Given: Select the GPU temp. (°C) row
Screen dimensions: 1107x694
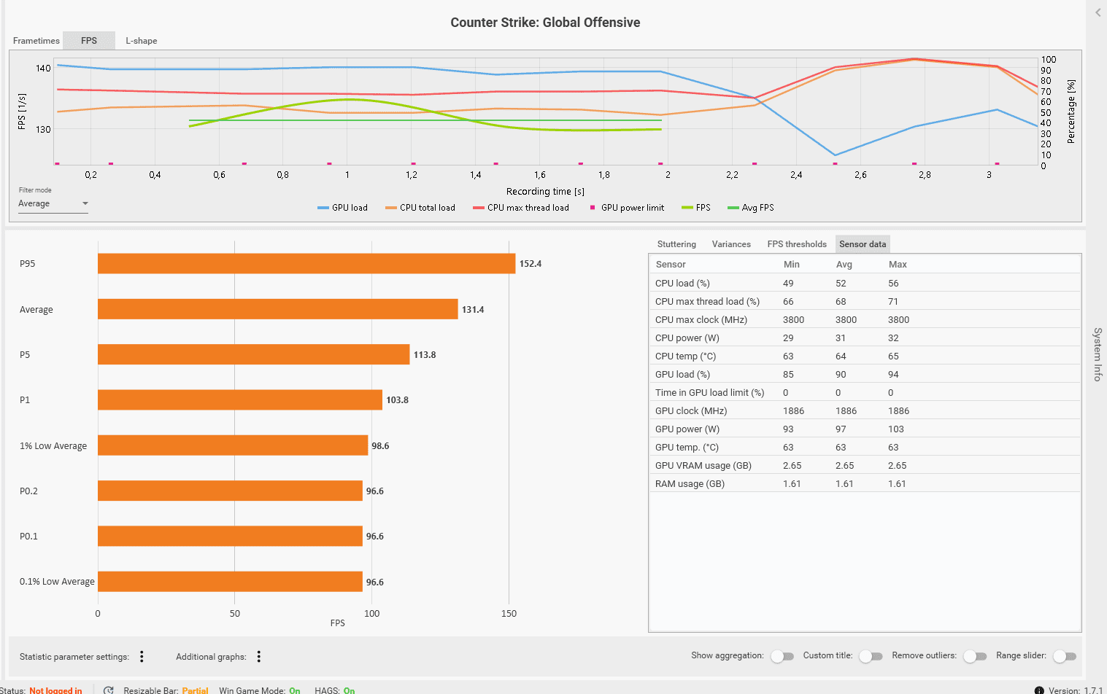Looking at the screenshot, I should click(x=865, y=447).
